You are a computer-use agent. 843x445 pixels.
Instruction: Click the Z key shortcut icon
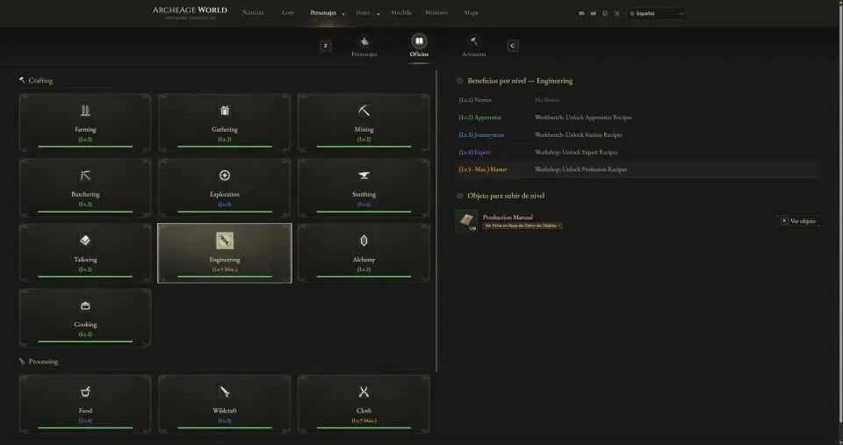[x=325, y=46]
